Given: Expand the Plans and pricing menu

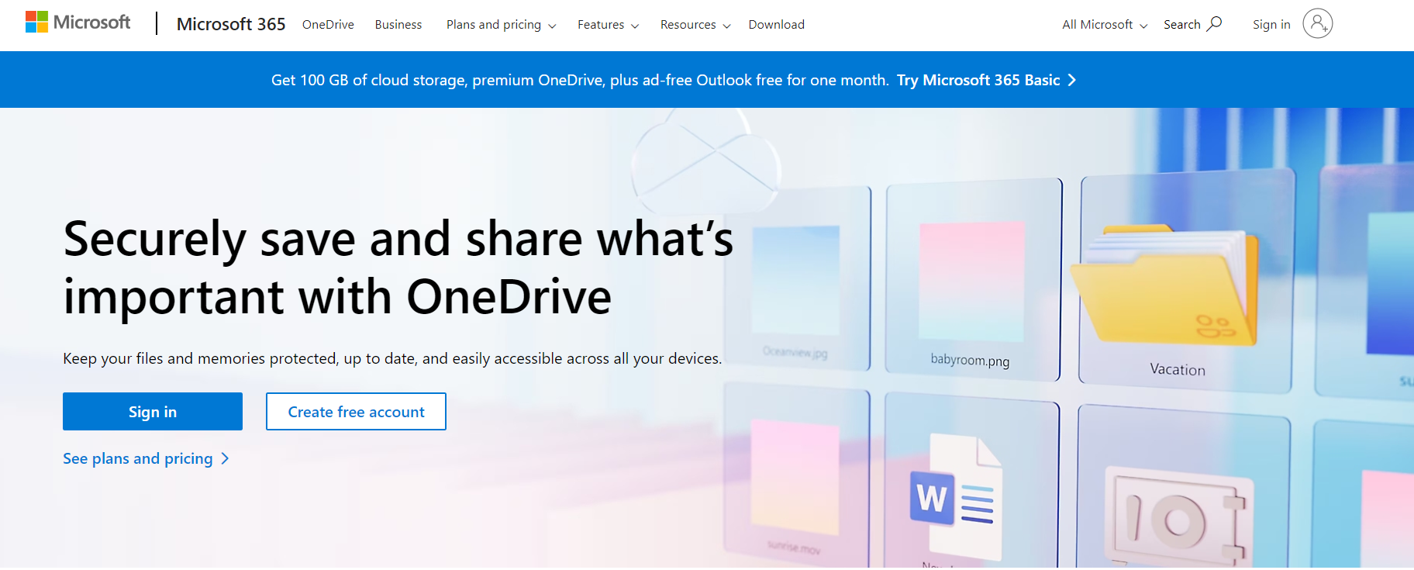Looking at the screenshot, I should point(501,25).
